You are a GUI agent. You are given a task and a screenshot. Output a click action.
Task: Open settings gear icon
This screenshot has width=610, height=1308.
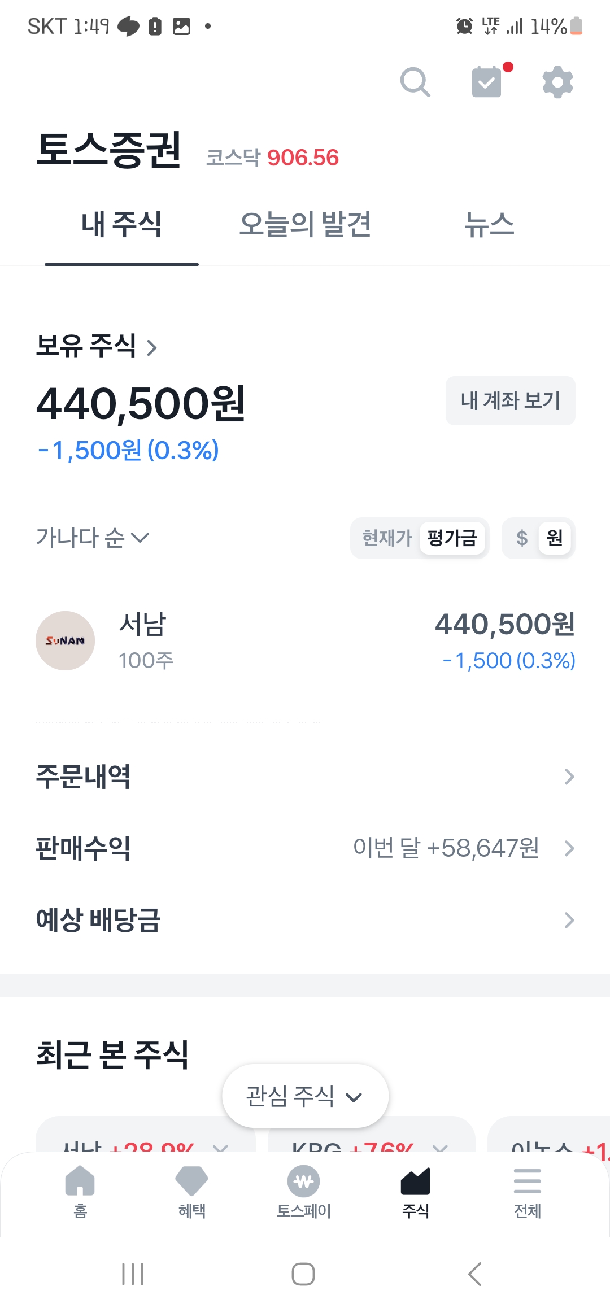coord(557,82)
